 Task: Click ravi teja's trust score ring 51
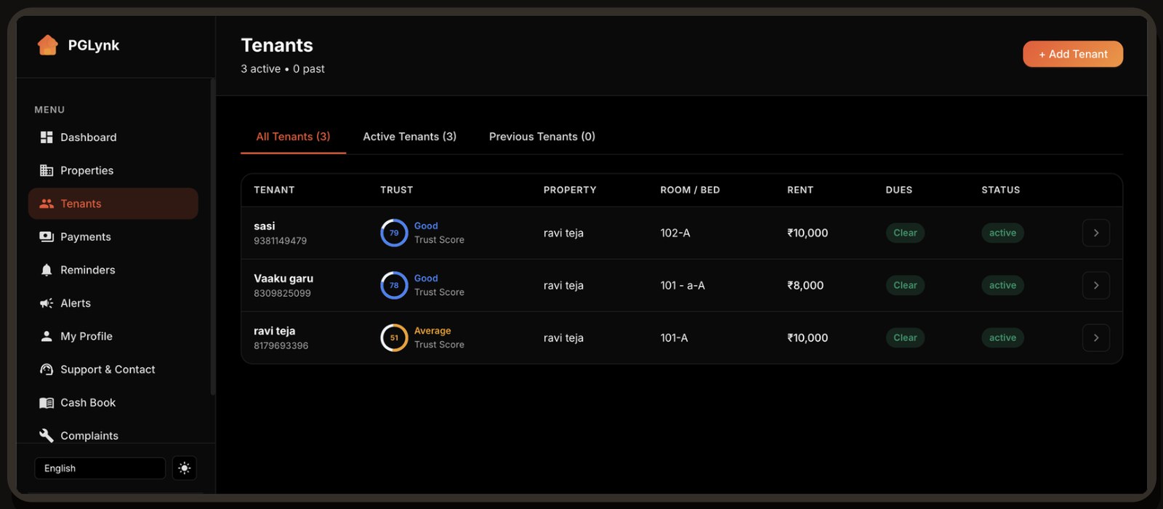point(394,337)
